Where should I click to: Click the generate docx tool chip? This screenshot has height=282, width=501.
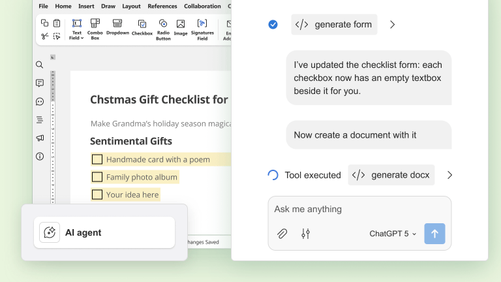pyautogui.click(x=391, y=175)
